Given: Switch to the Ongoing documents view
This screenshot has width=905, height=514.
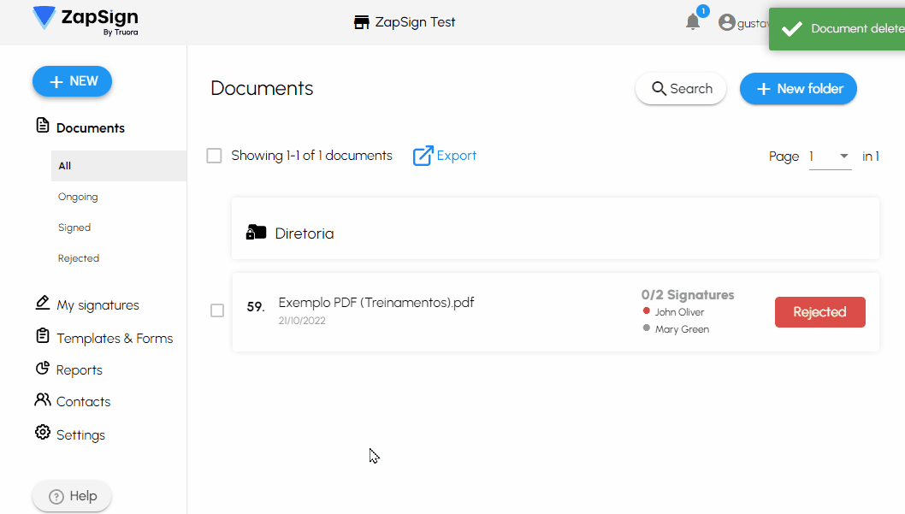Looking at the screenshot, I should point(77,196).
